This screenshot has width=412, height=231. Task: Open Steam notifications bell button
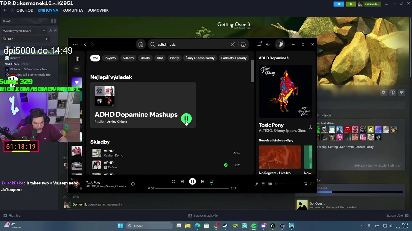(351, 4)
